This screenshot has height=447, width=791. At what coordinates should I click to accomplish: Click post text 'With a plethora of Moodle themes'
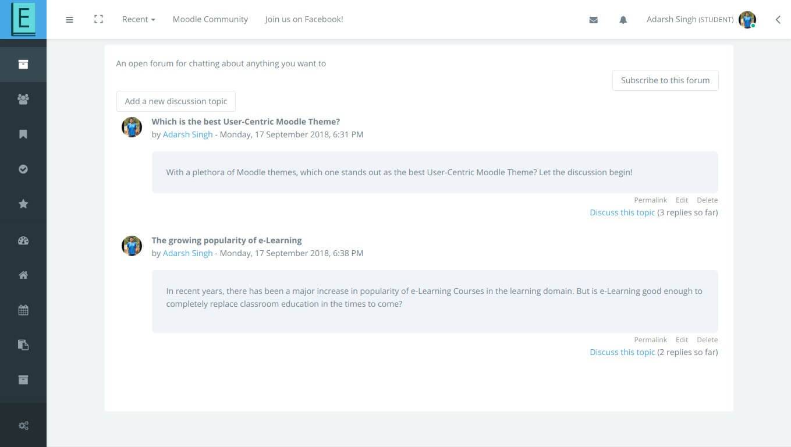click(x=399, y=172)
